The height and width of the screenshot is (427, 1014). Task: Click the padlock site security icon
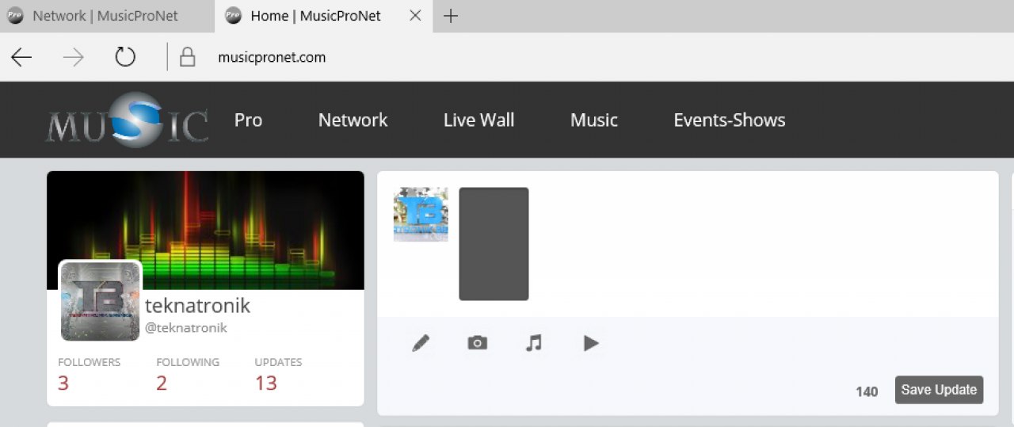[187, 57]
